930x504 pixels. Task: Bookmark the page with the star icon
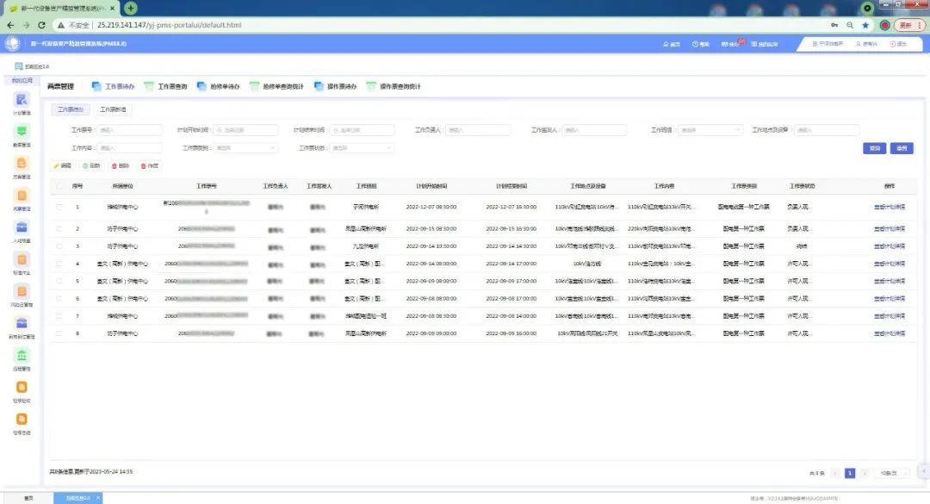coord(865,25)
